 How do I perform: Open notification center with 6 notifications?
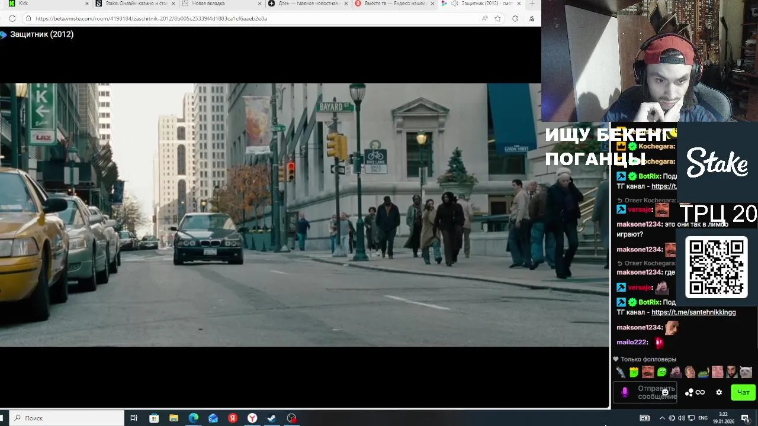click(746, 418)
